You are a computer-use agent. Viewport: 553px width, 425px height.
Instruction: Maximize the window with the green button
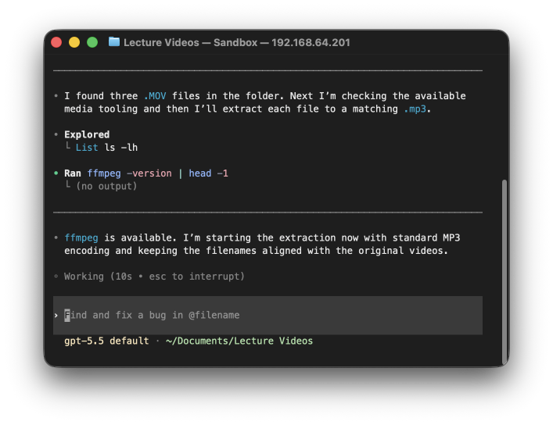pos(92,42)
